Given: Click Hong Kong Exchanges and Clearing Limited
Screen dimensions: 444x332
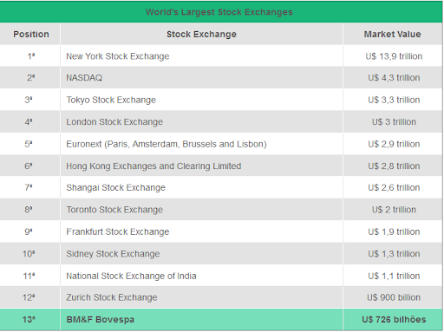Looking at the screenshot, I should 153,166.
